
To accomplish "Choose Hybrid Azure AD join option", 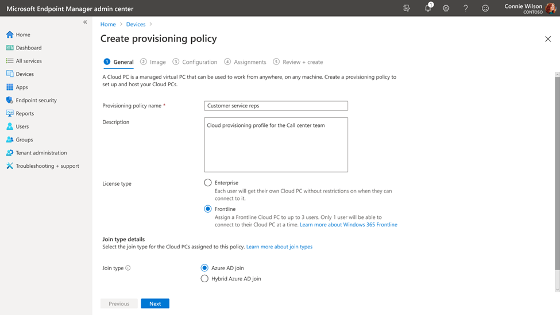I will coord(204,279).
